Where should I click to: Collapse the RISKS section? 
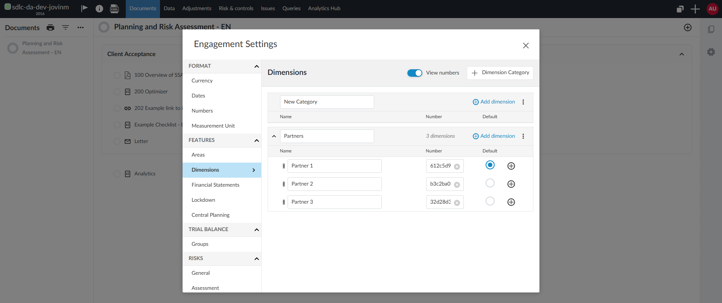click(x=257, y=259)
